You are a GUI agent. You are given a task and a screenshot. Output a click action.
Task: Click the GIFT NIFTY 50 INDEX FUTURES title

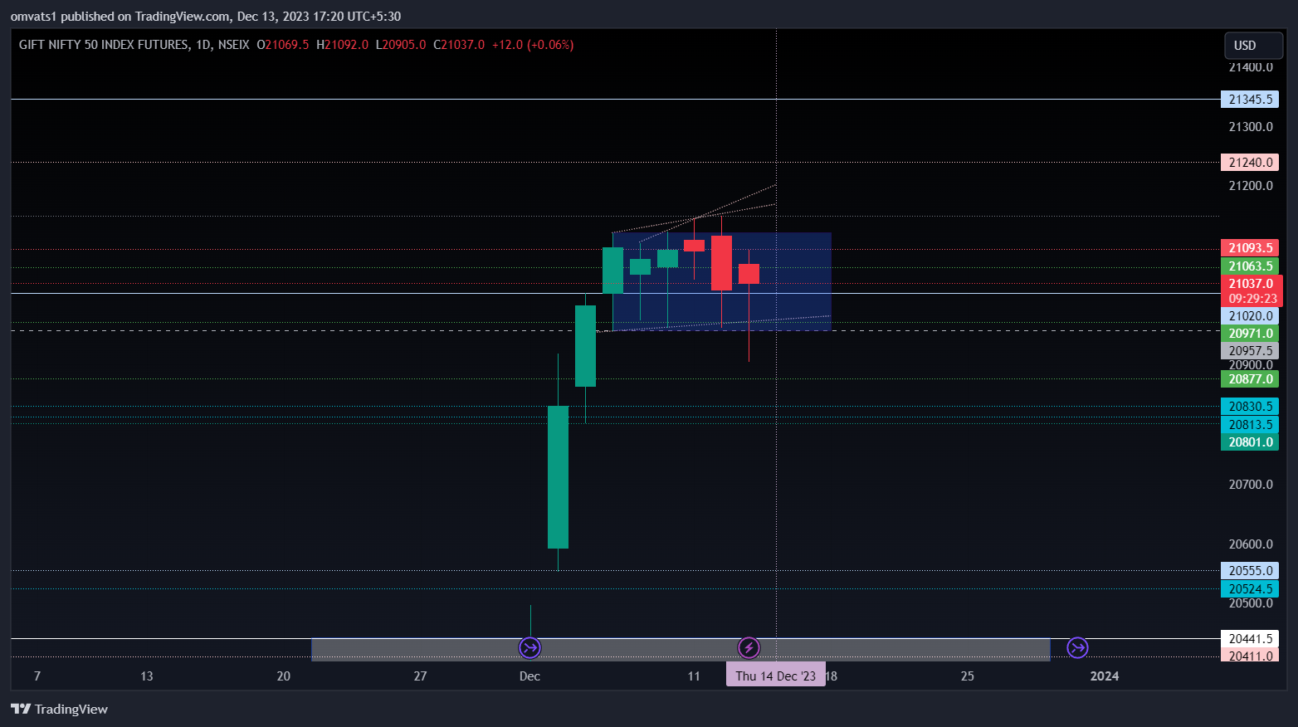(x=134, y=45)
